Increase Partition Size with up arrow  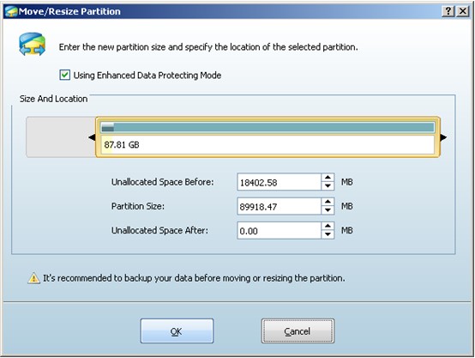pos(328,202)
